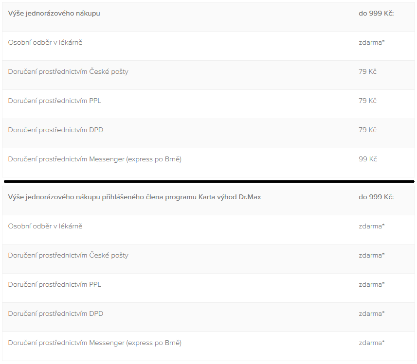Click the 79 Kč price for Česká pošta
Viewport: 417px width, 364px height.
click(x=367, y=71)
